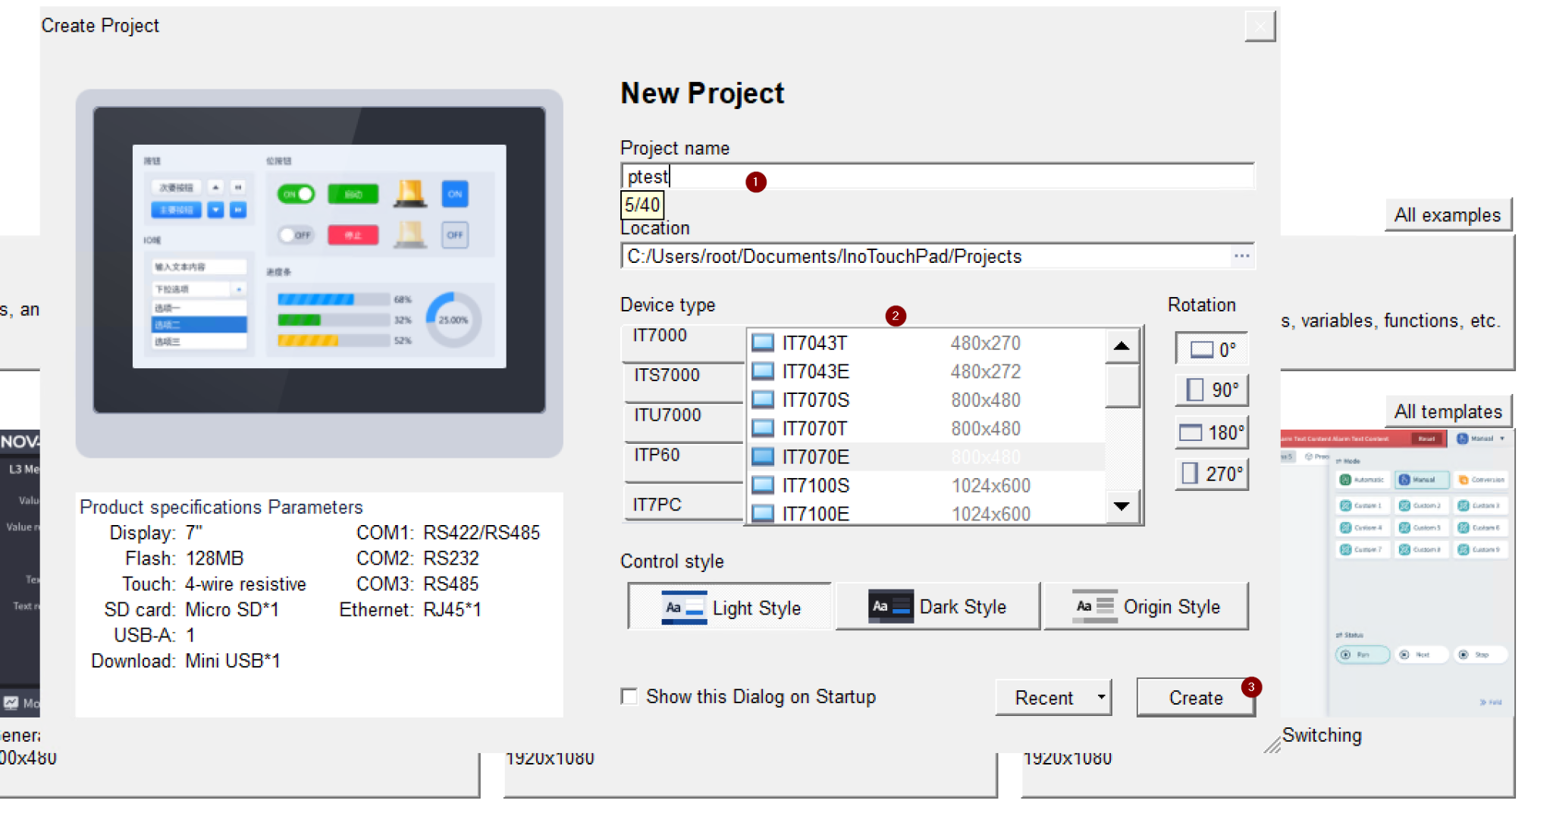Screen dimensions: 1553x816
Task: Switch to the Dark Style theme
Action: (938, 607)
